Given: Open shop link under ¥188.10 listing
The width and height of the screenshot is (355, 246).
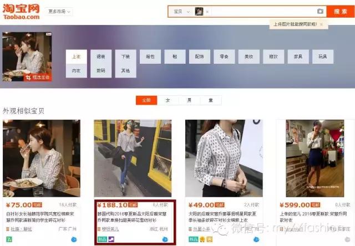Looking at the screenshot, I should (110, 229).
